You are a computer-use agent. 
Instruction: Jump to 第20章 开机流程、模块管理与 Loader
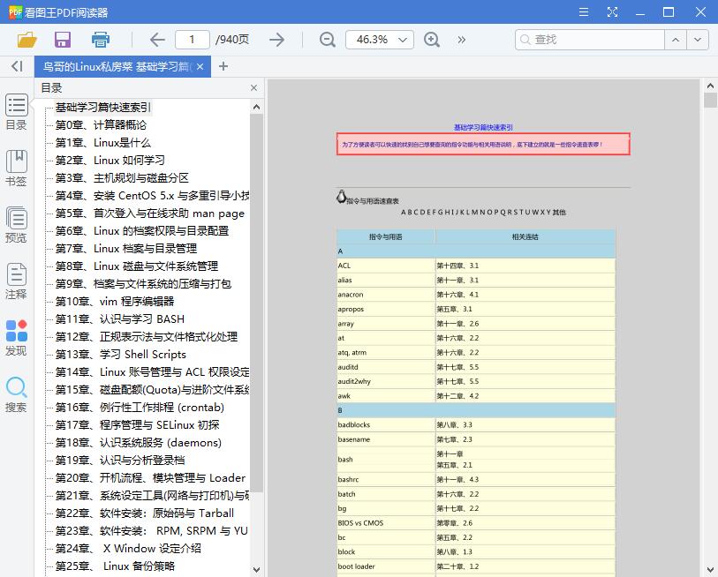150,478
